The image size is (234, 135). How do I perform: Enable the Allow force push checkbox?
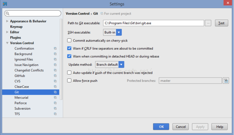click(x=69, y=81)
